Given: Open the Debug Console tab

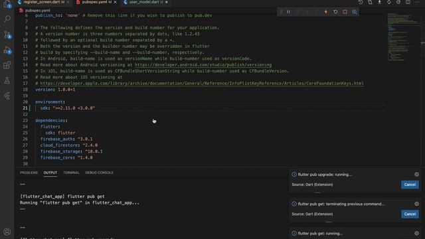Looking at the screenshot, I should pyautogui.click(x=99, y=173).
